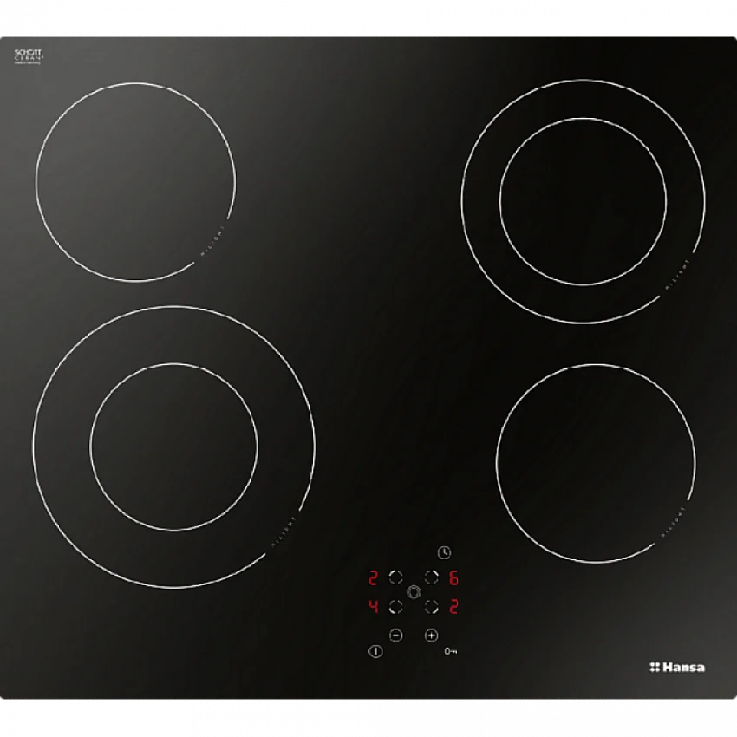Select the rear-left cooking zone sensor
Screen dimensions: 737x737
click(x=395, y=577)
